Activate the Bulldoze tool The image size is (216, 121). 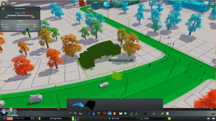(x=213, y=114)
